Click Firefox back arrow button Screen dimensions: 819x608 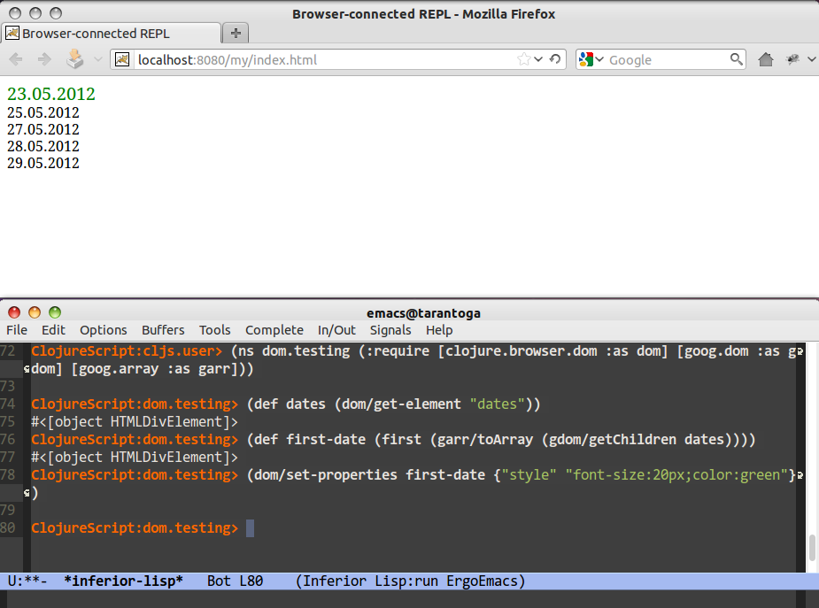point(16,59)
